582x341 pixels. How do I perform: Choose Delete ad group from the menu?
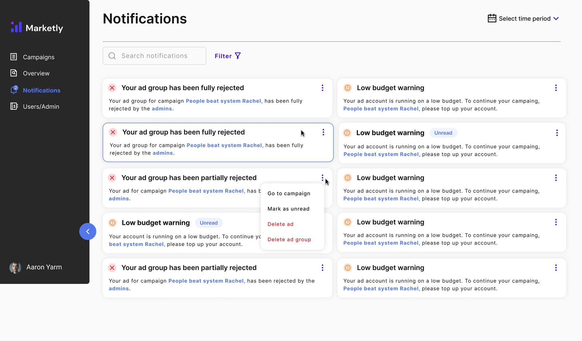tap(289, 239)
